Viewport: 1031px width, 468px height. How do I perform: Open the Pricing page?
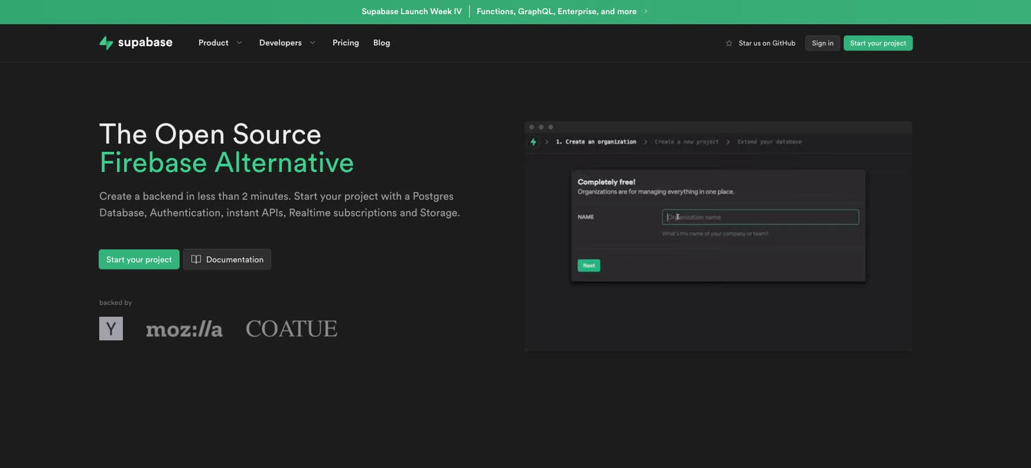tap(346, 43)
